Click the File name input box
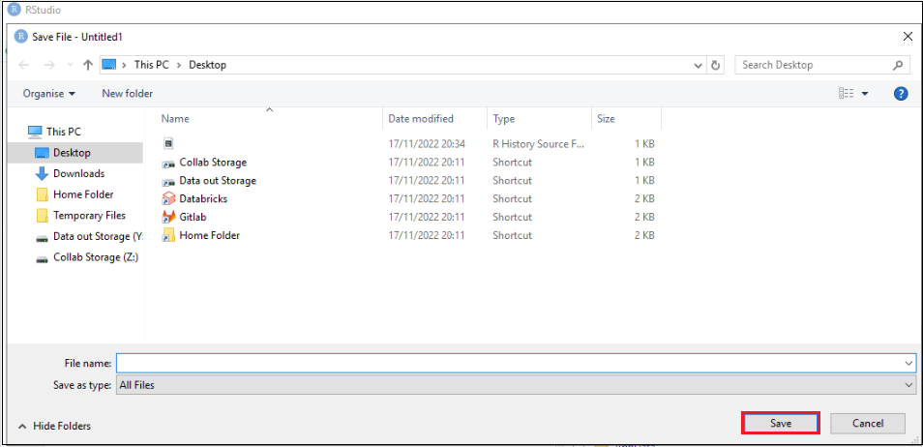923x447 pixels. click(510, 363)
